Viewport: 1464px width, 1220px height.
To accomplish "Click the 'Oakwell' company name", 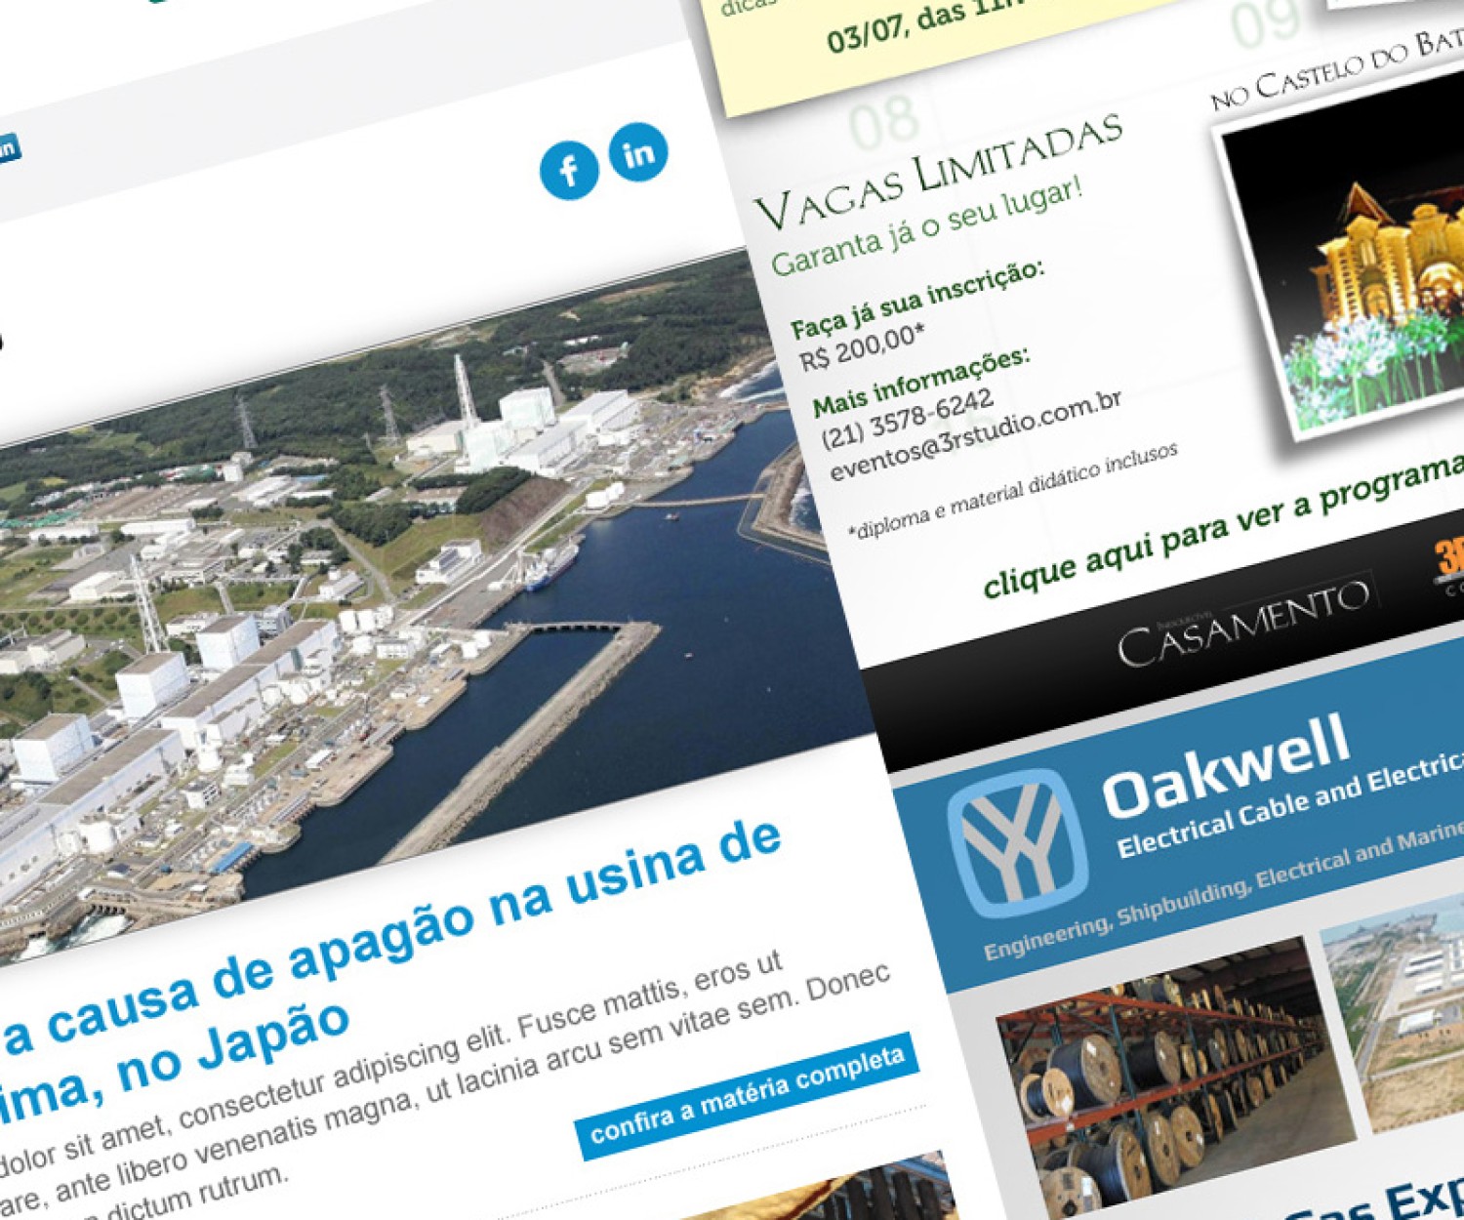I will click(1226, 766).
